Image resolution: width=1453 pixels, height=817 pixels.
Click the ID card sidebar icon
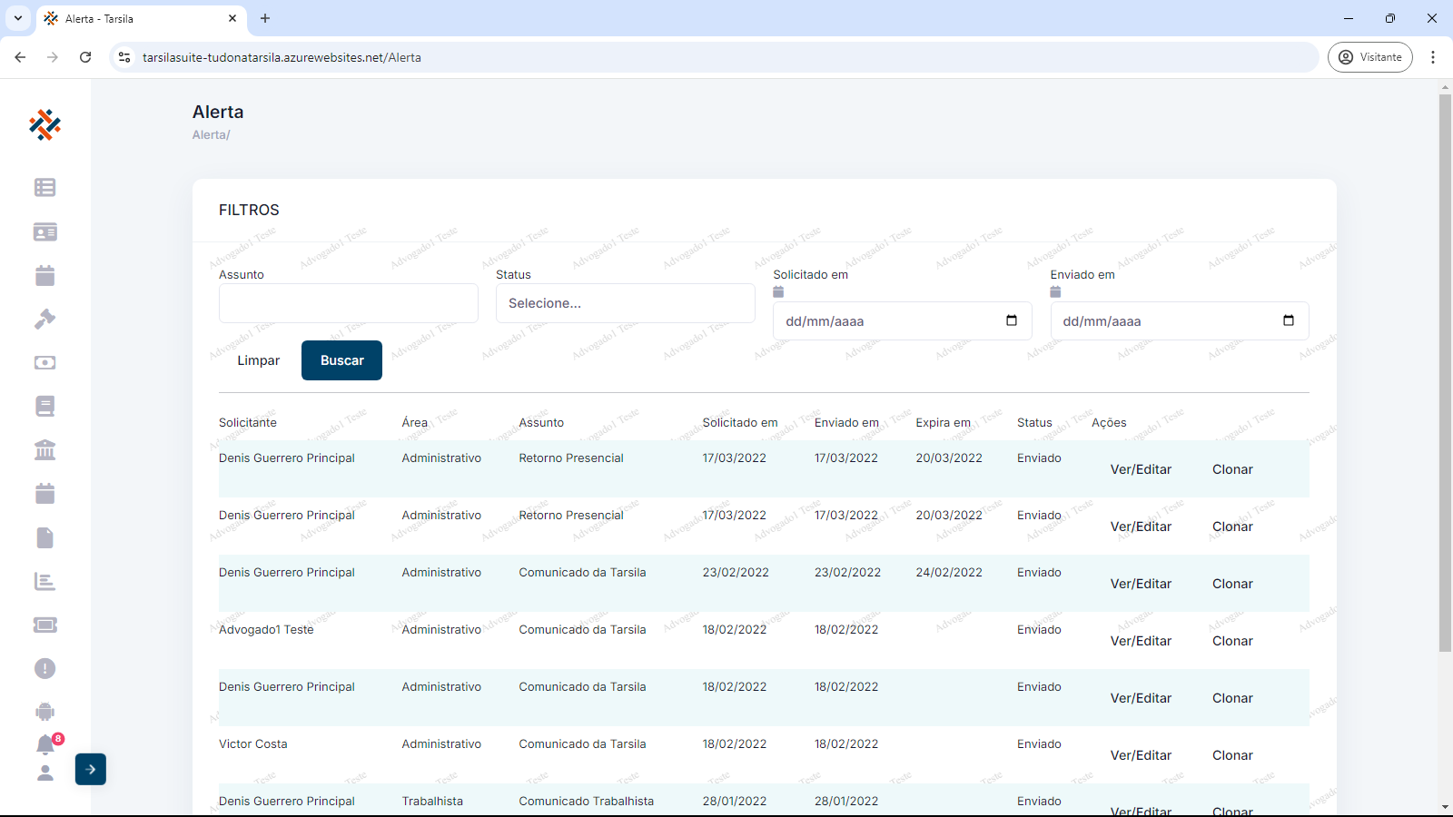[x=44, y=232]
